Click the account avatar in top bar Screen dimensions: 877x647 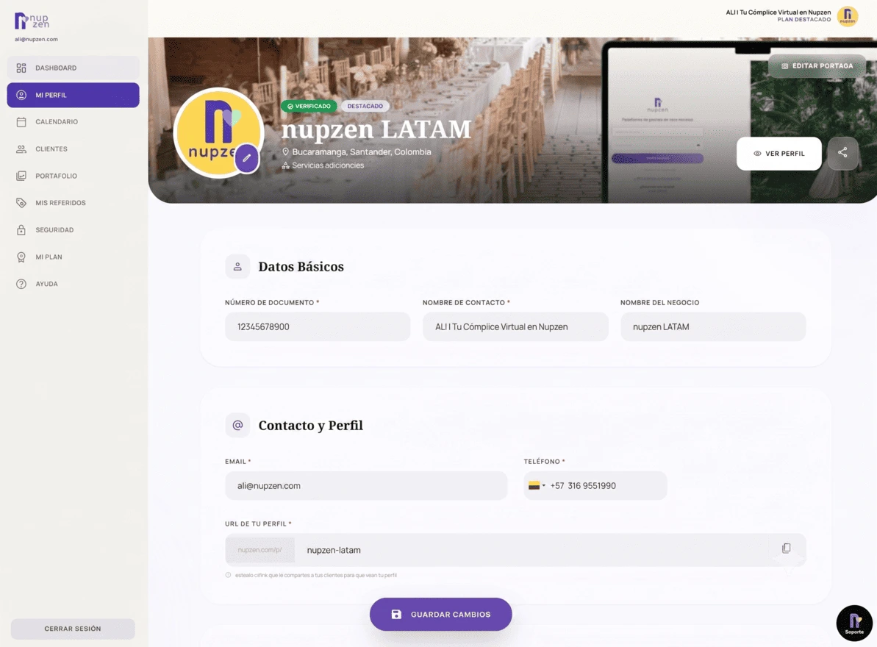848,16
